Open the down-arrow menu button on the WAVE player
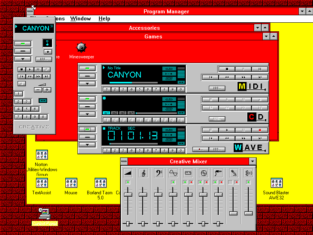 coord(87,145)
